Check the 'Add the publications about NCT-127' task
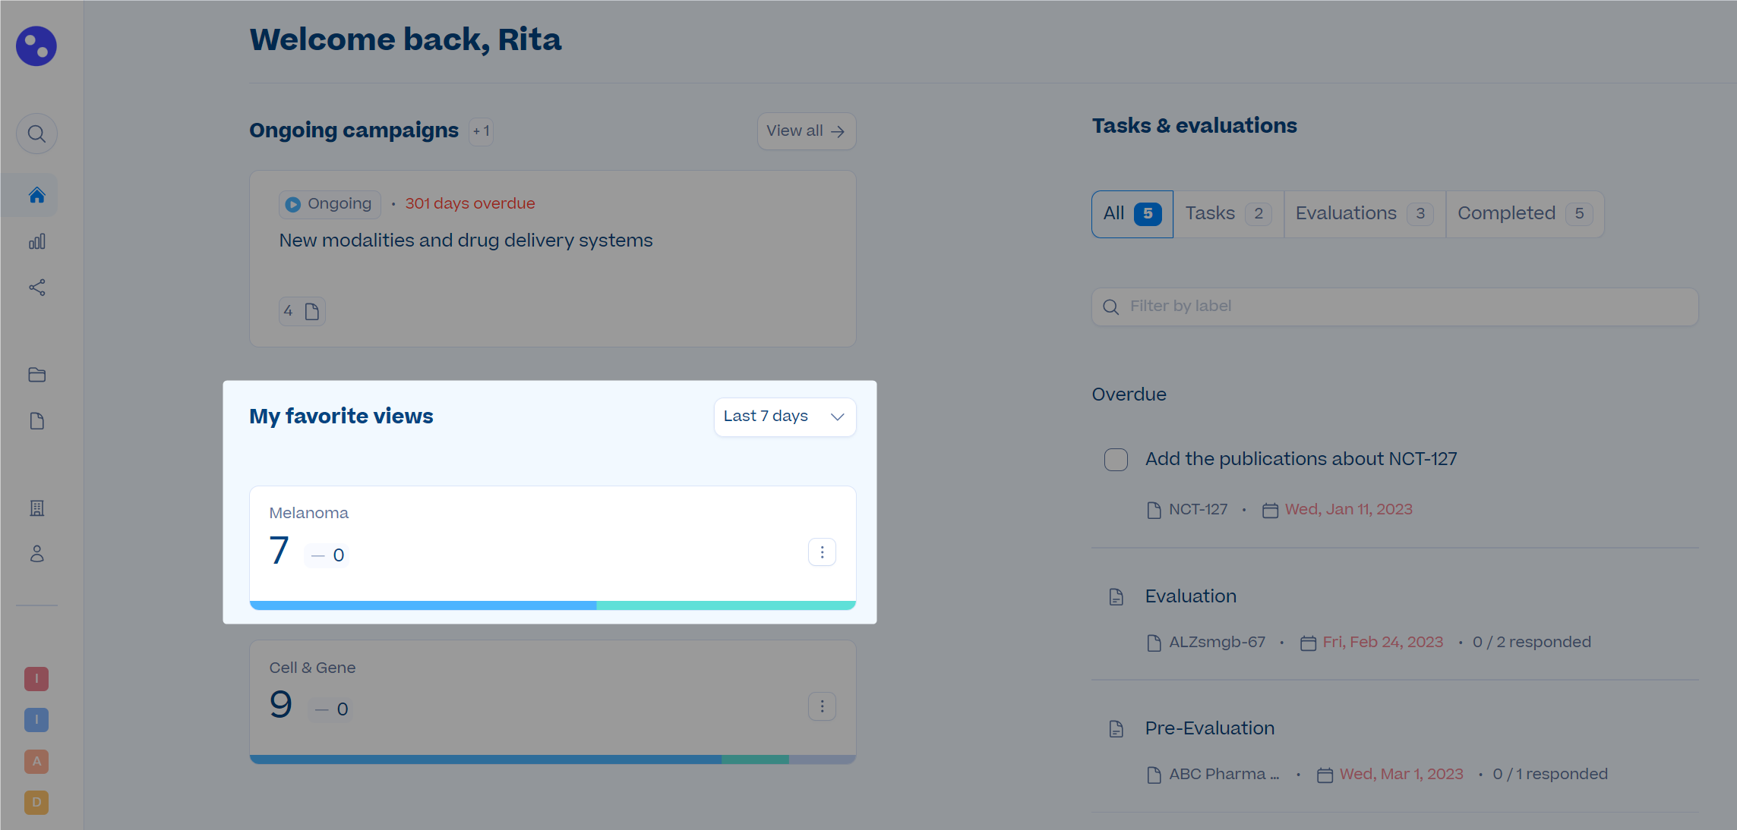Viewport: 1737px width, 830px height. 1116,460
